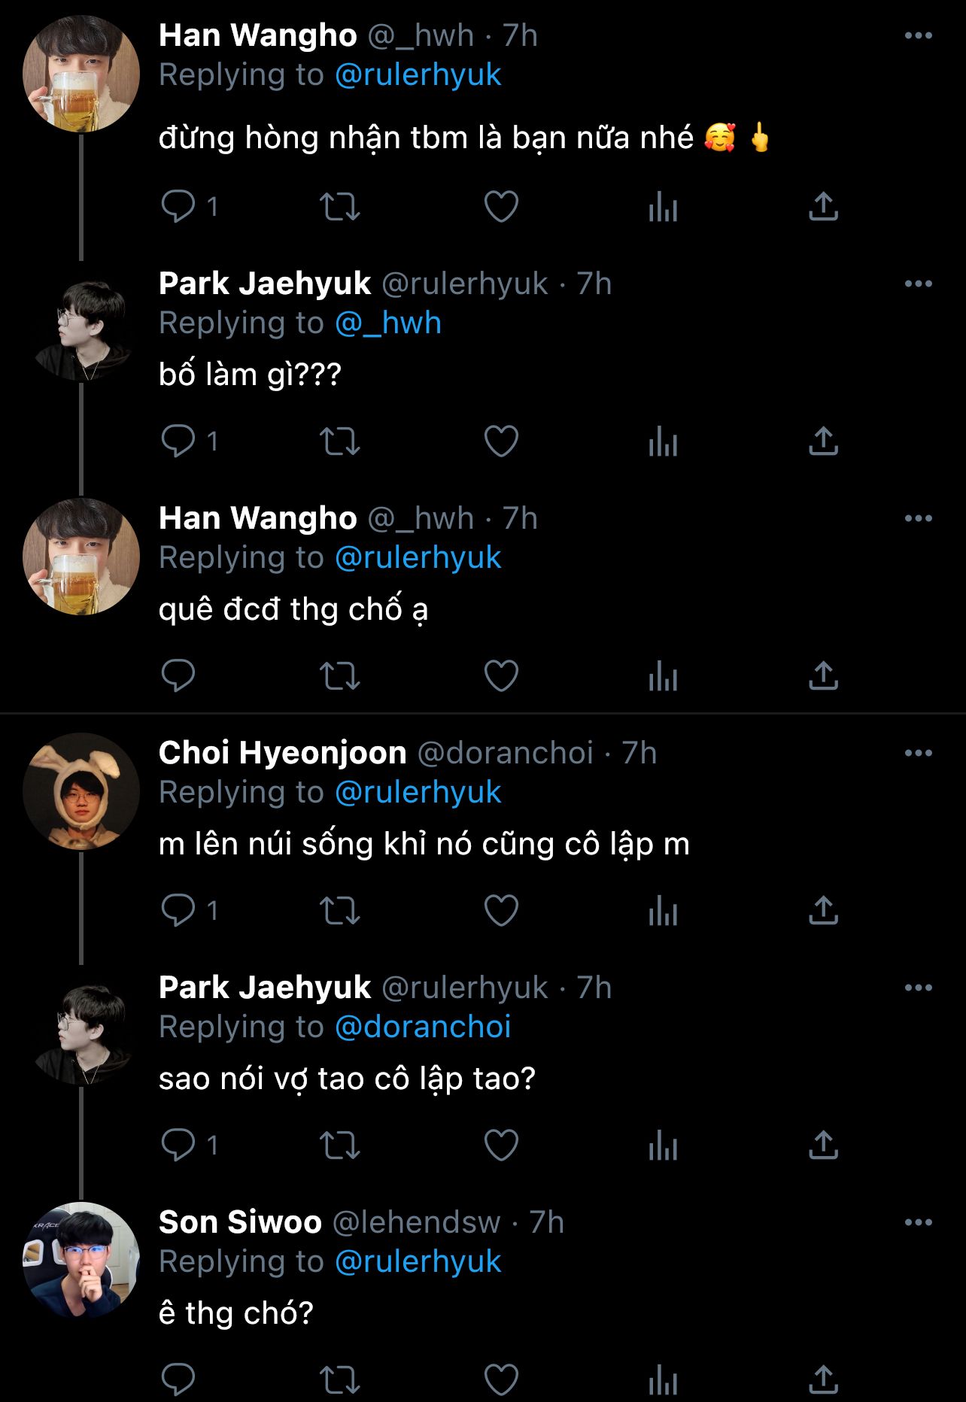This screenshot has height=1402, width=966.
Task: Retweet Choi Hyeonjoon's tweet
Action: [x=340, y=910]
